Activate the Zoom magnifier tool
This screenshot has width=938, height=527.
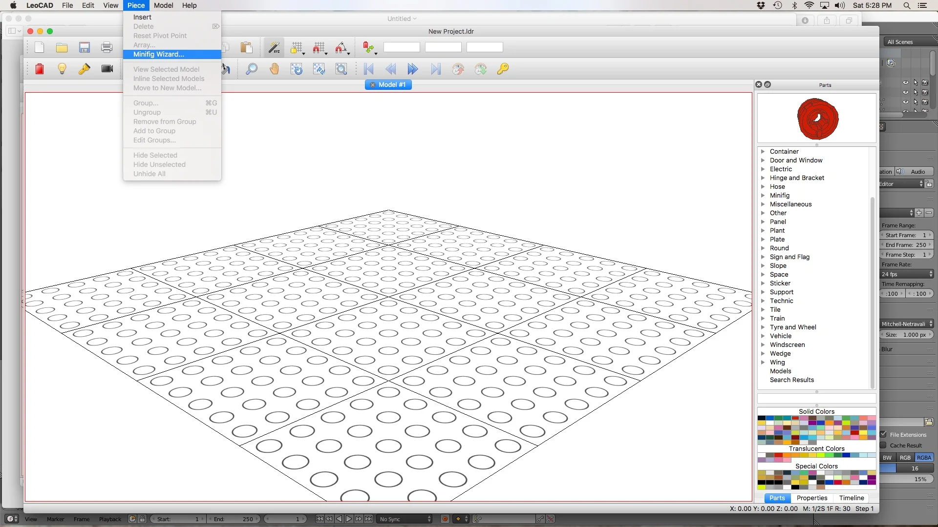252,69
